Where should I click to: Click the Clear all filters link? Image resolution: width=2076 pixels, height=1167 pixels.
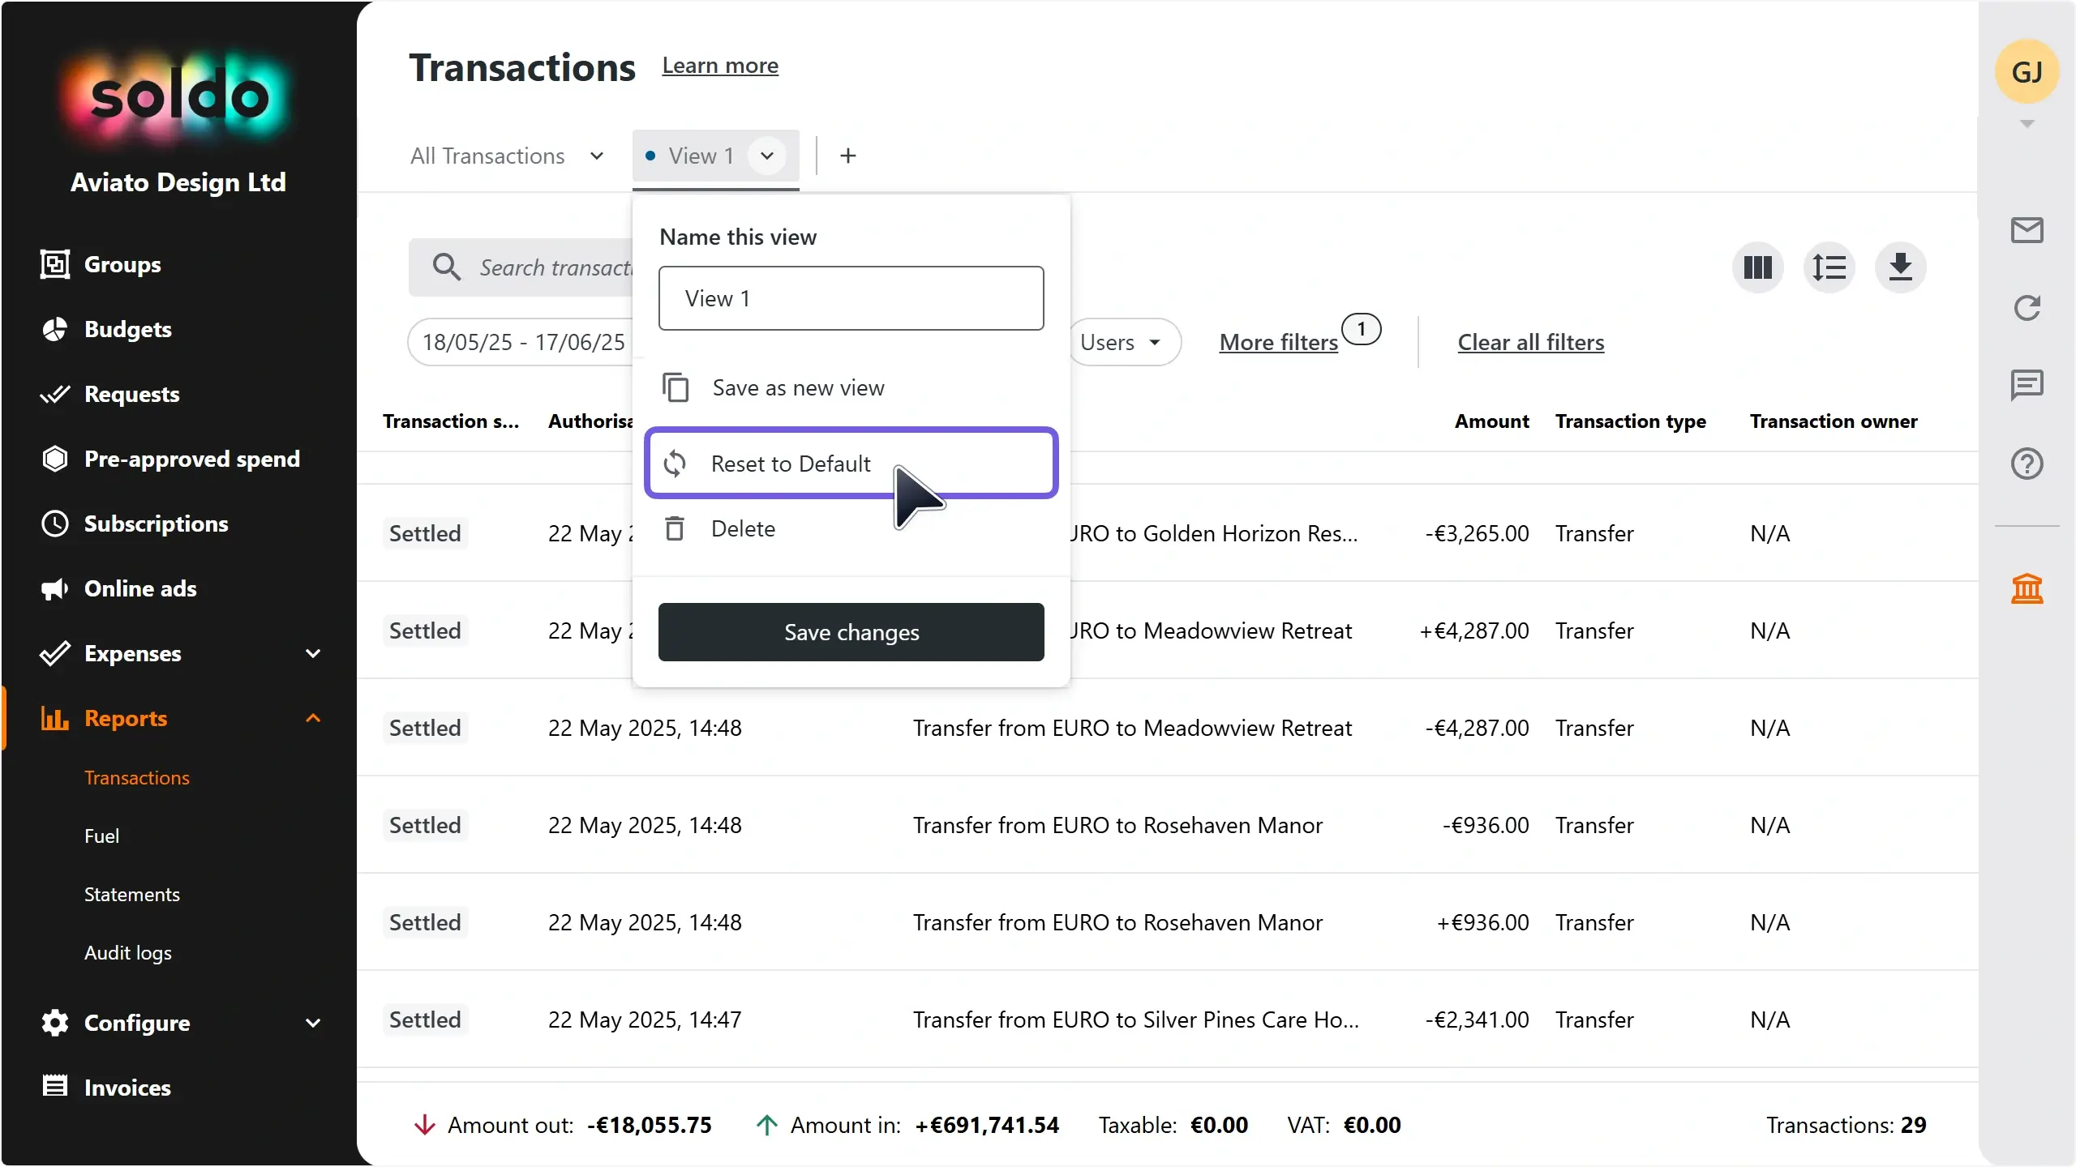click(x=1531, y=342)
